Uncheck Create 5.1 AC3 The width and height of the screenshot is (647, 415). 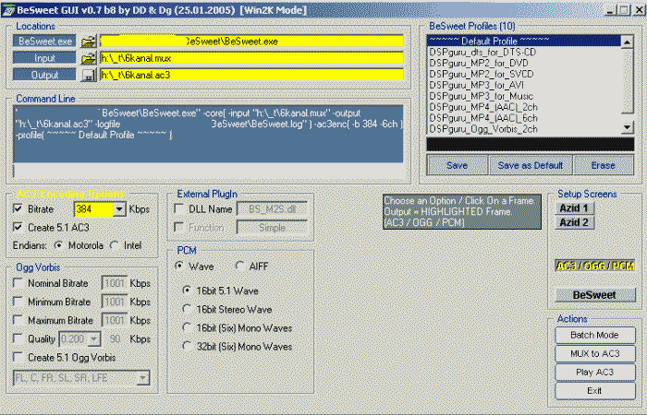[20, 227]
